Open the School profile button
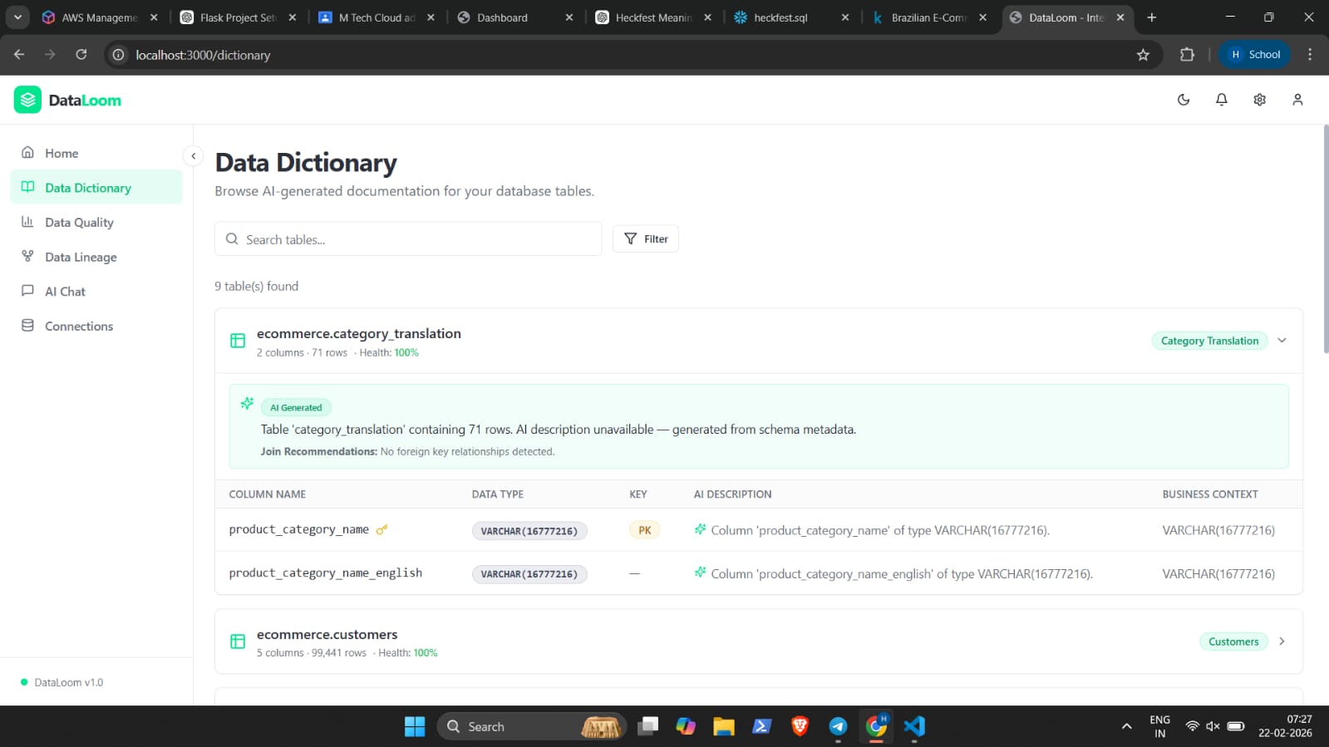 click(1254, 55)
